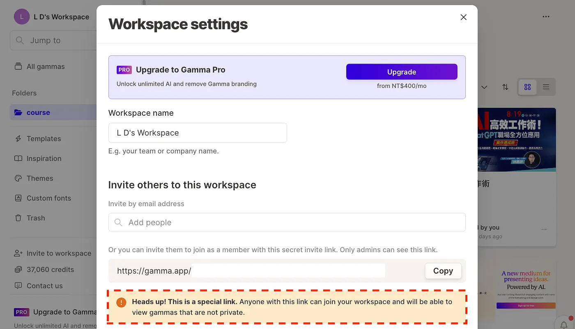Image resolution: width=575 pixels, height=329 pixels.
Task: Go to Templates in the sidebar
Action: click(44, 139)
